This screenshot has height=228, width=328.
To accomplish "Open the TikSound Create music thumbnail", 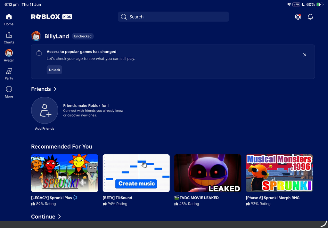I will tap(136, 173).
